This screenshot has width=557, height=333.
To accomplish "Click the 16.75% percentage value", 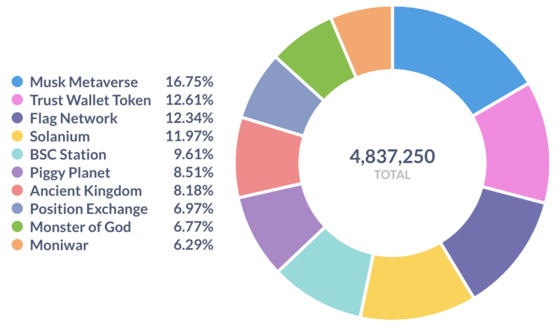I will pyautogui.click(x=189, y=82).
